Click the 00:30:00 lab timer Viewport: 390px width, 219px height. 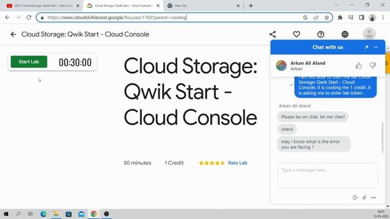point(75,62)
